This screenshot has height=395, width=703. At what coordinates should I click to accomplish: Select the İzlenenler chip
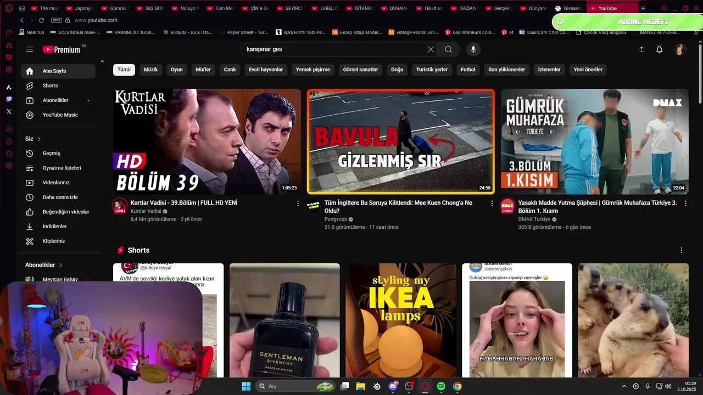pos(549,70)
